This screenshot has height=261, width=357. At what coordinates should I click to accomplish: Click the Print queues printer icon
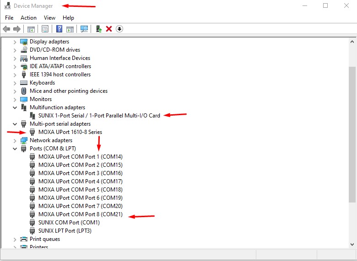pos(24,239)
